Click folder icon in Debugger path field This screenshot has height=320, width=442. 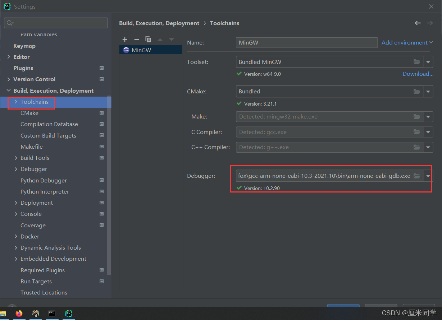416,176
